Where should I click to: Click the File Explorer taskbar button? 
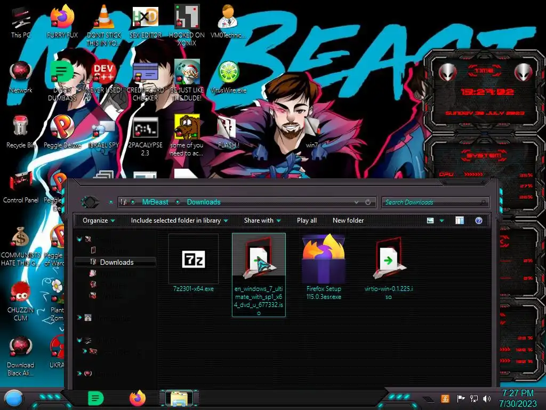[179, 398]
